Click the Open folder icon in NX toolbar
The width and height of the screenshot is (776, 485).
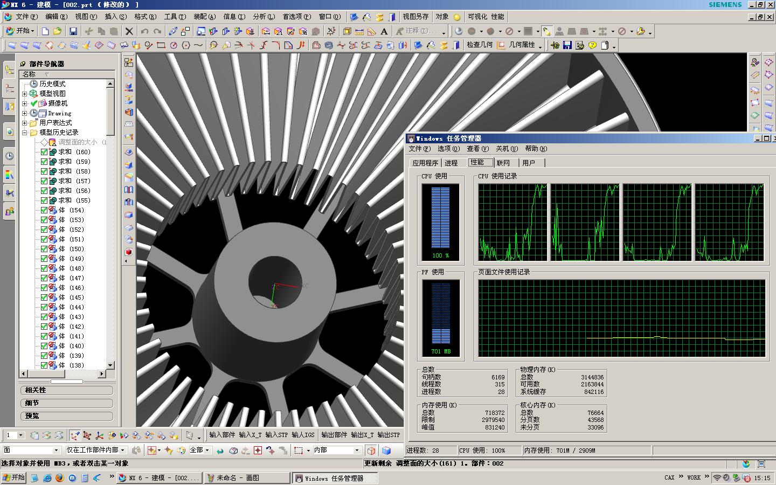(57, 31)
